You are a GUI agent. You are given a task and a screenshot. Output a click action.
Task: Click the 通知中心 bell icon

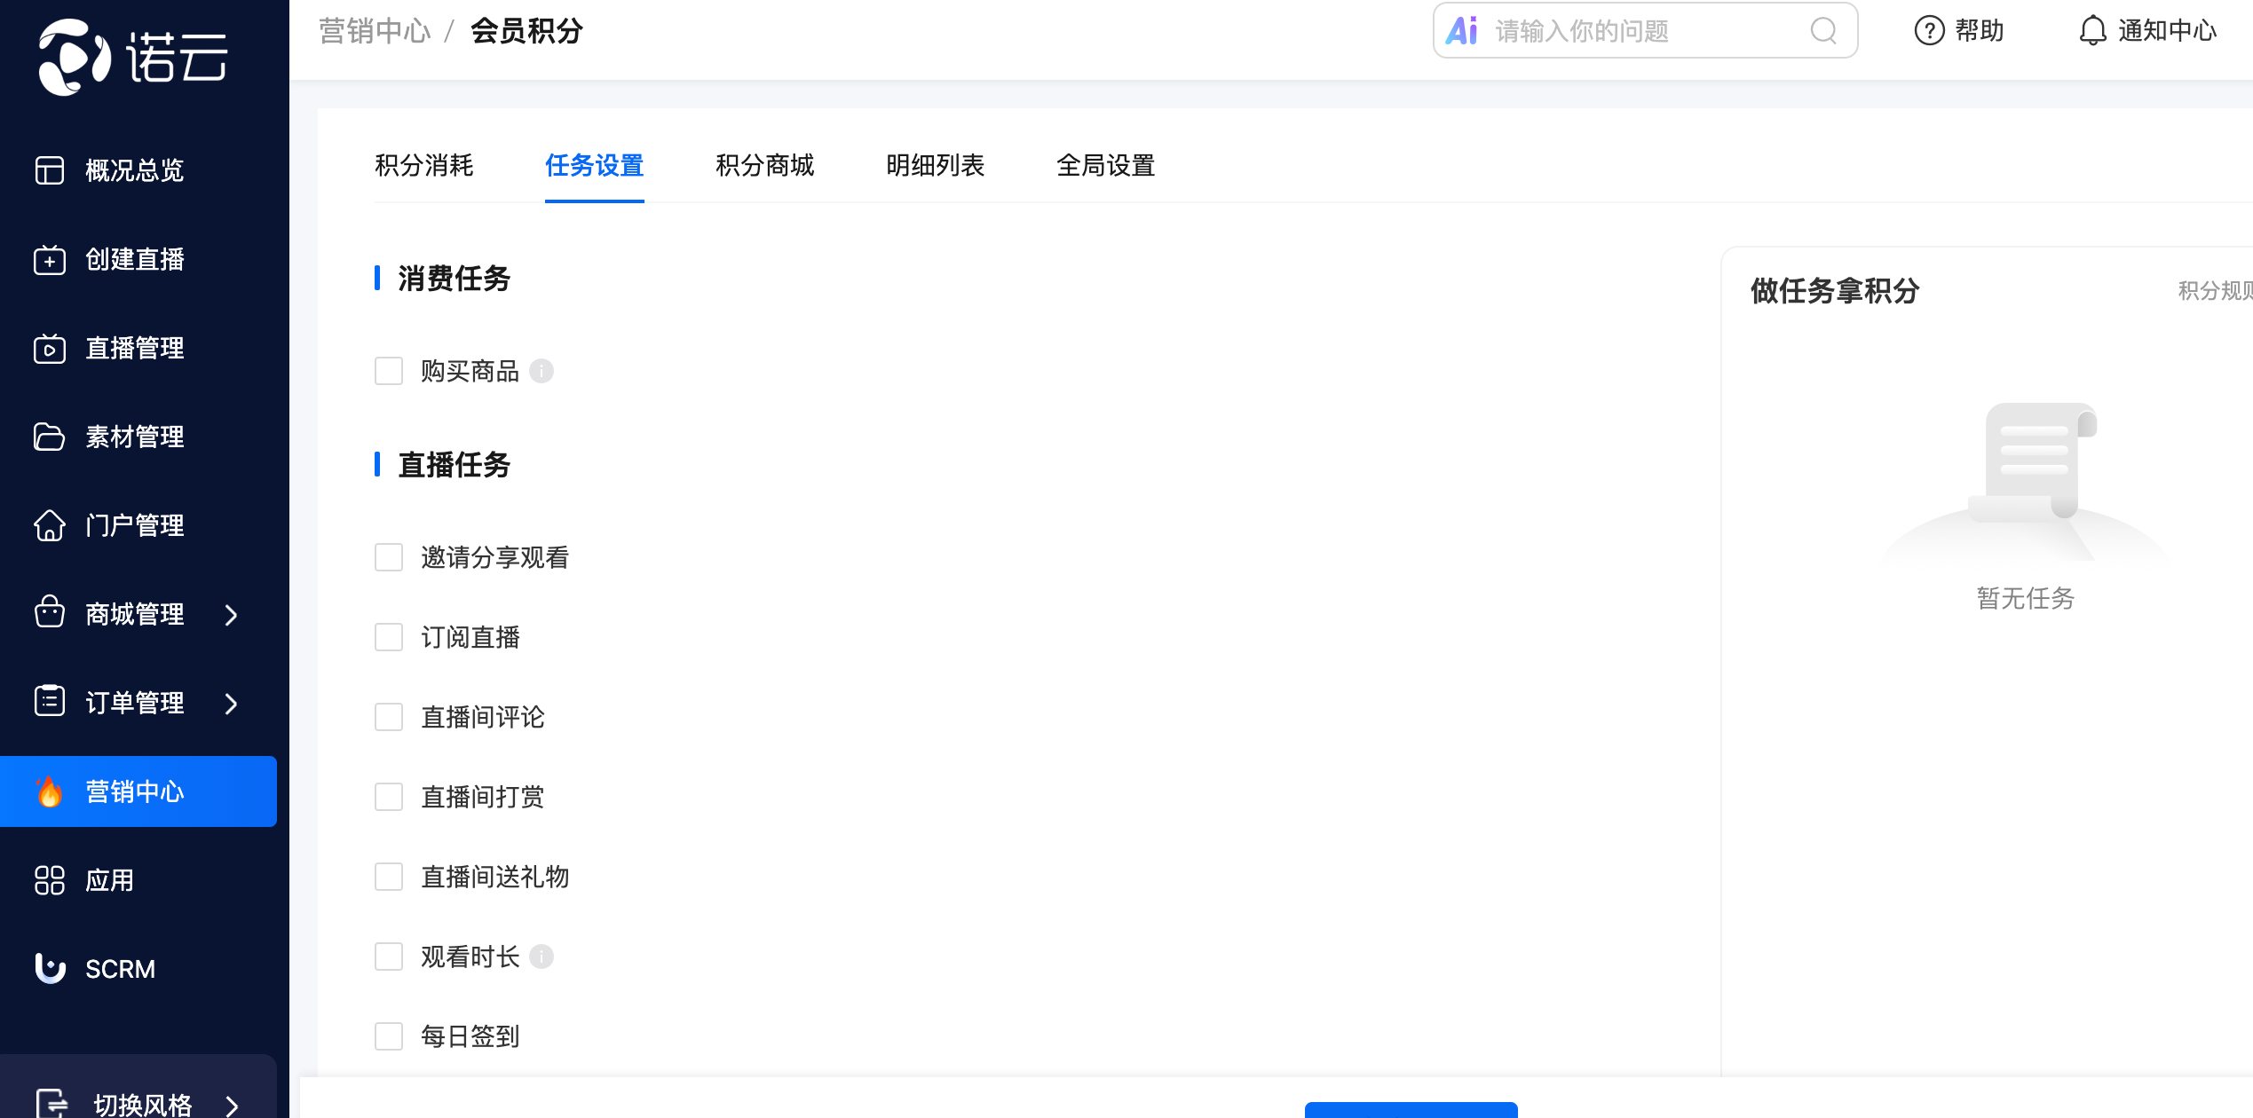tap(2092, 31)
